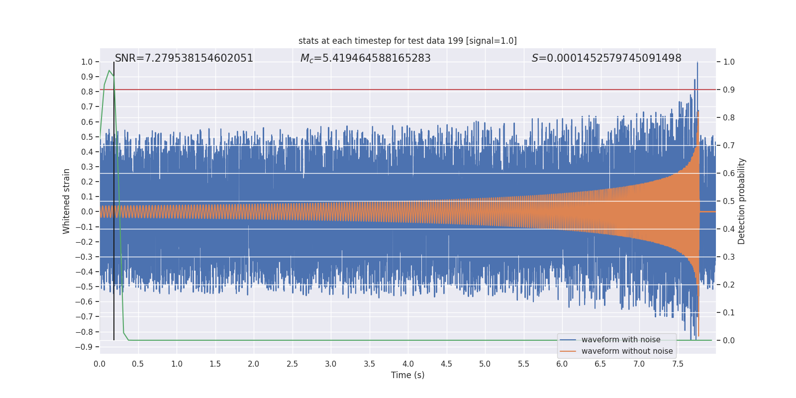Click the x-axis tick label 0.0
Image resolution: width=796 pixels, height=398 pixels.
pyautogui.click(x=99, y=364)
